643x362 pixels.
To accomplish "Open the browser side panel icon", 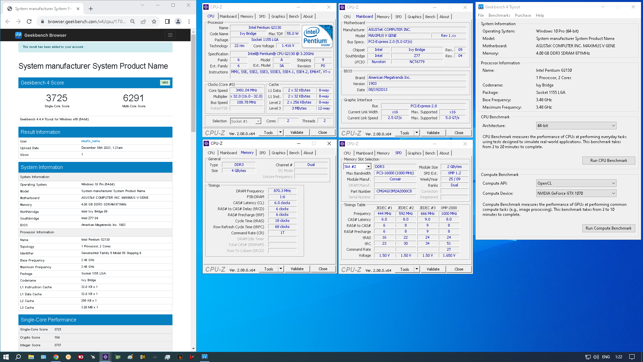I will coord(167,21).
